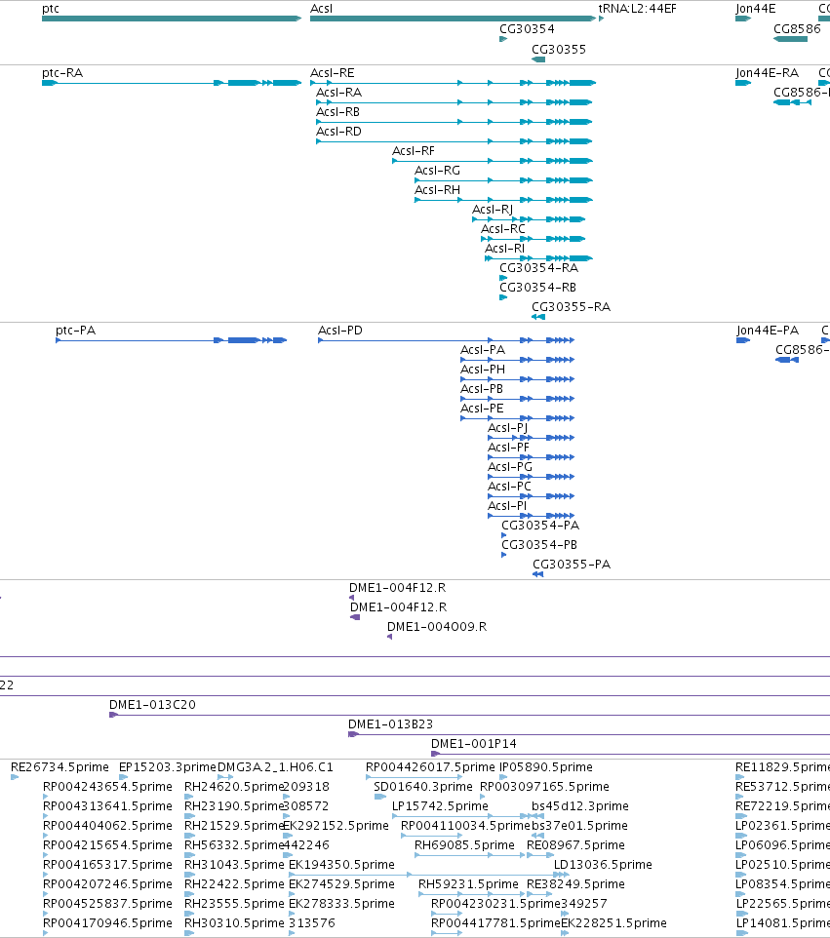
Task: Select the CG8586 gene bar
Action: [791, 39]
